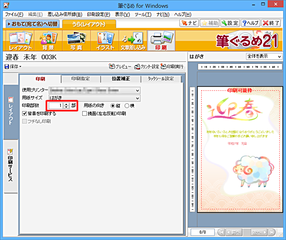Go to first page in preview navigation
The image size is (286, 240).
point(222,232)
